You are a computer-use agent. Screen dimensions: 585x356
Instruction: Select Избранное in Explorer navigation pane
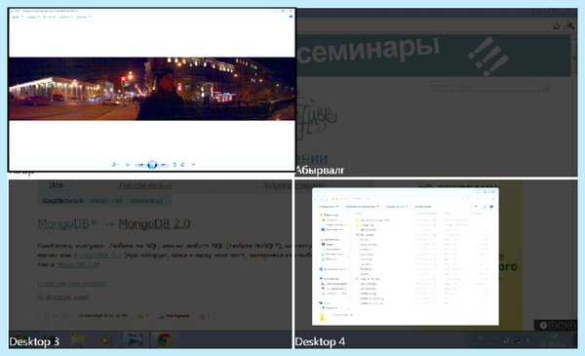[x=329, y=215]
